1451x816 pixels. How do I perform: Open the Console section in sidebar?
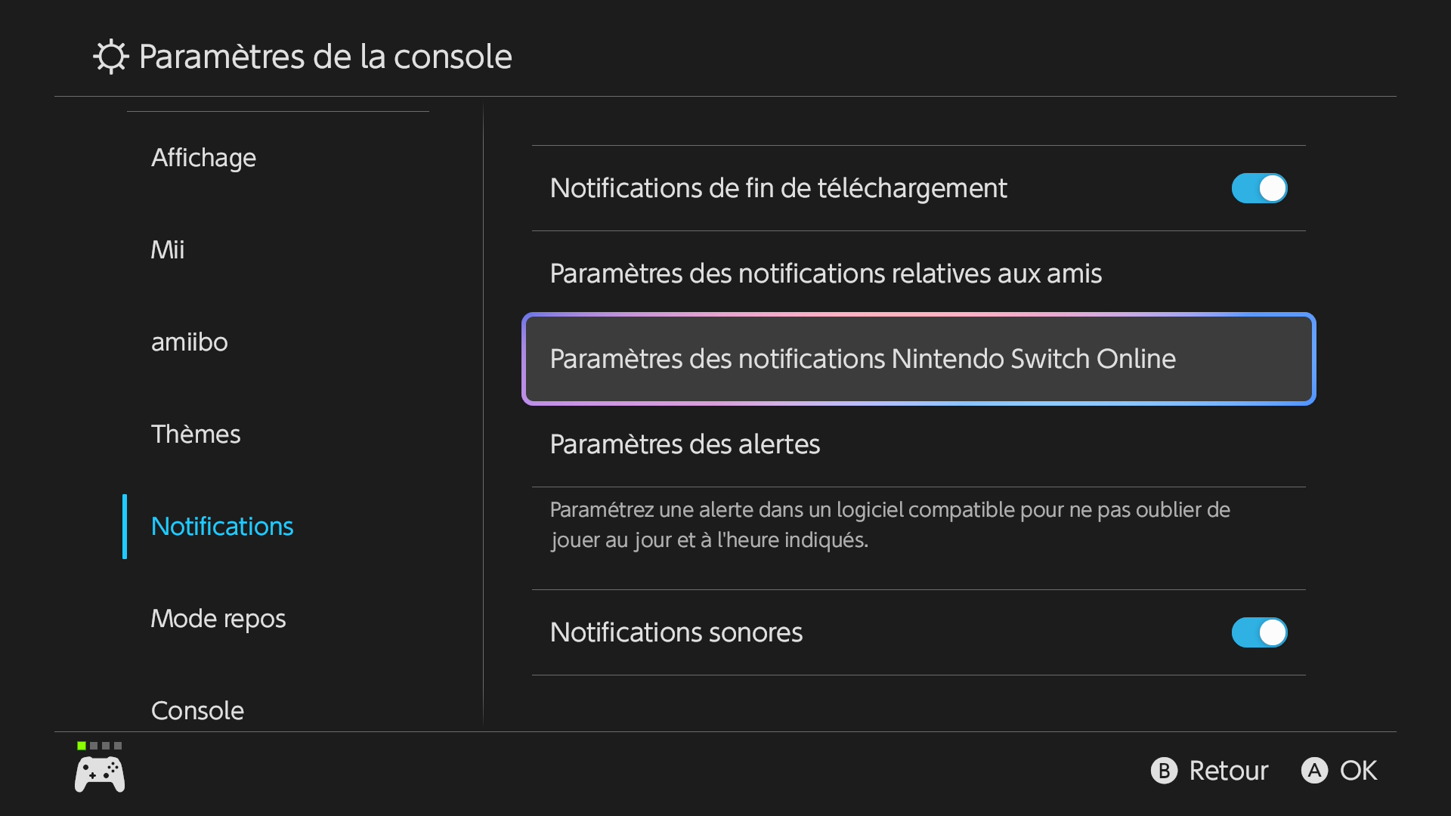(x=197, y=710)
